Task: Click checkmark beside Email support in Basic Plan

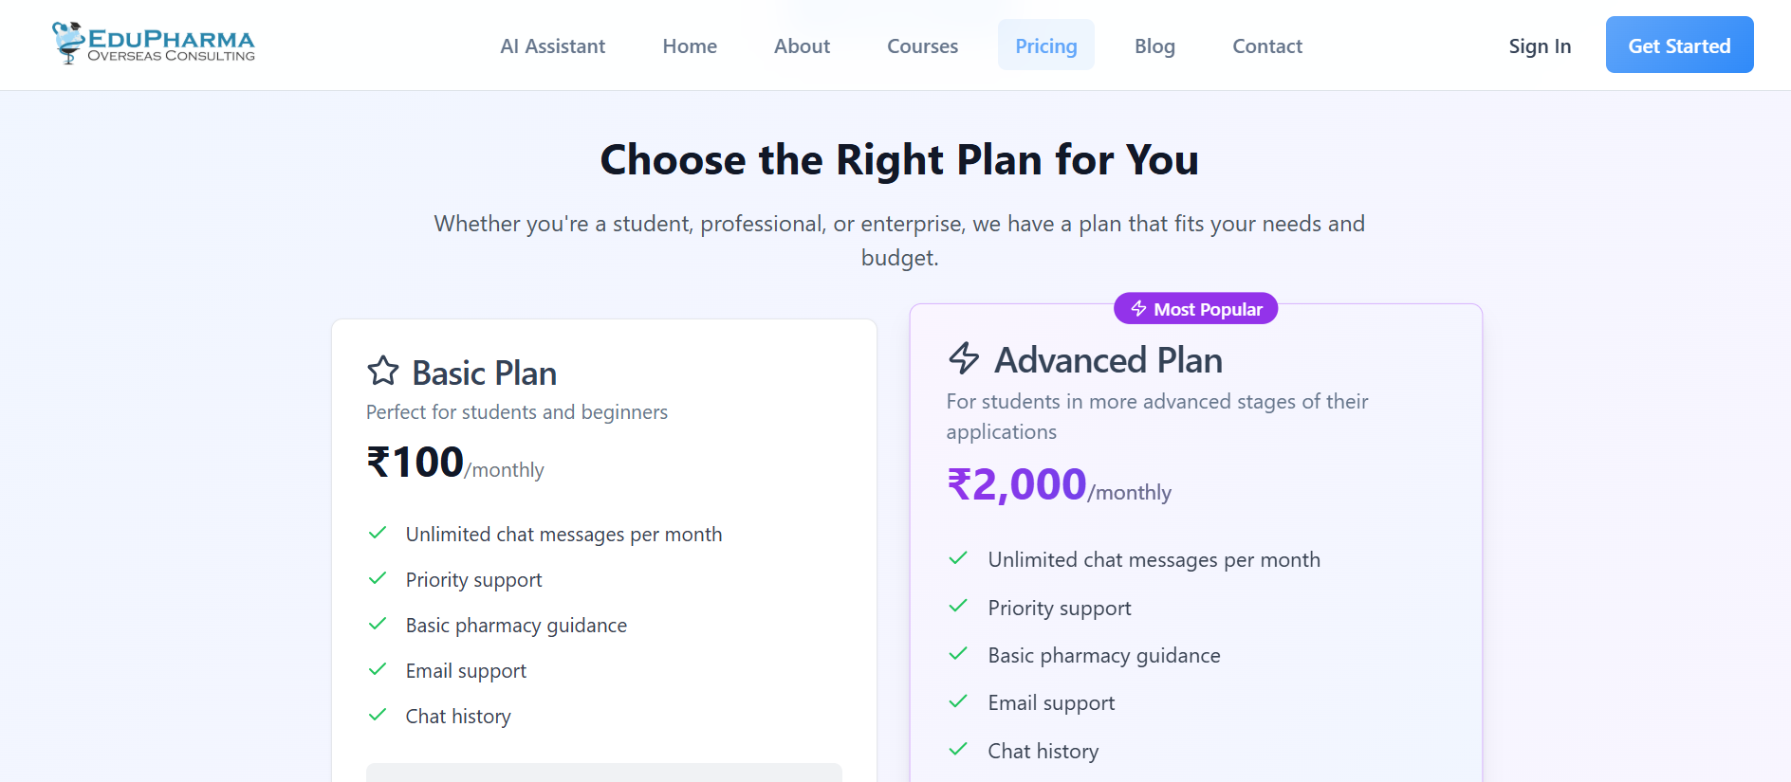Action: [x=378, y=669]
